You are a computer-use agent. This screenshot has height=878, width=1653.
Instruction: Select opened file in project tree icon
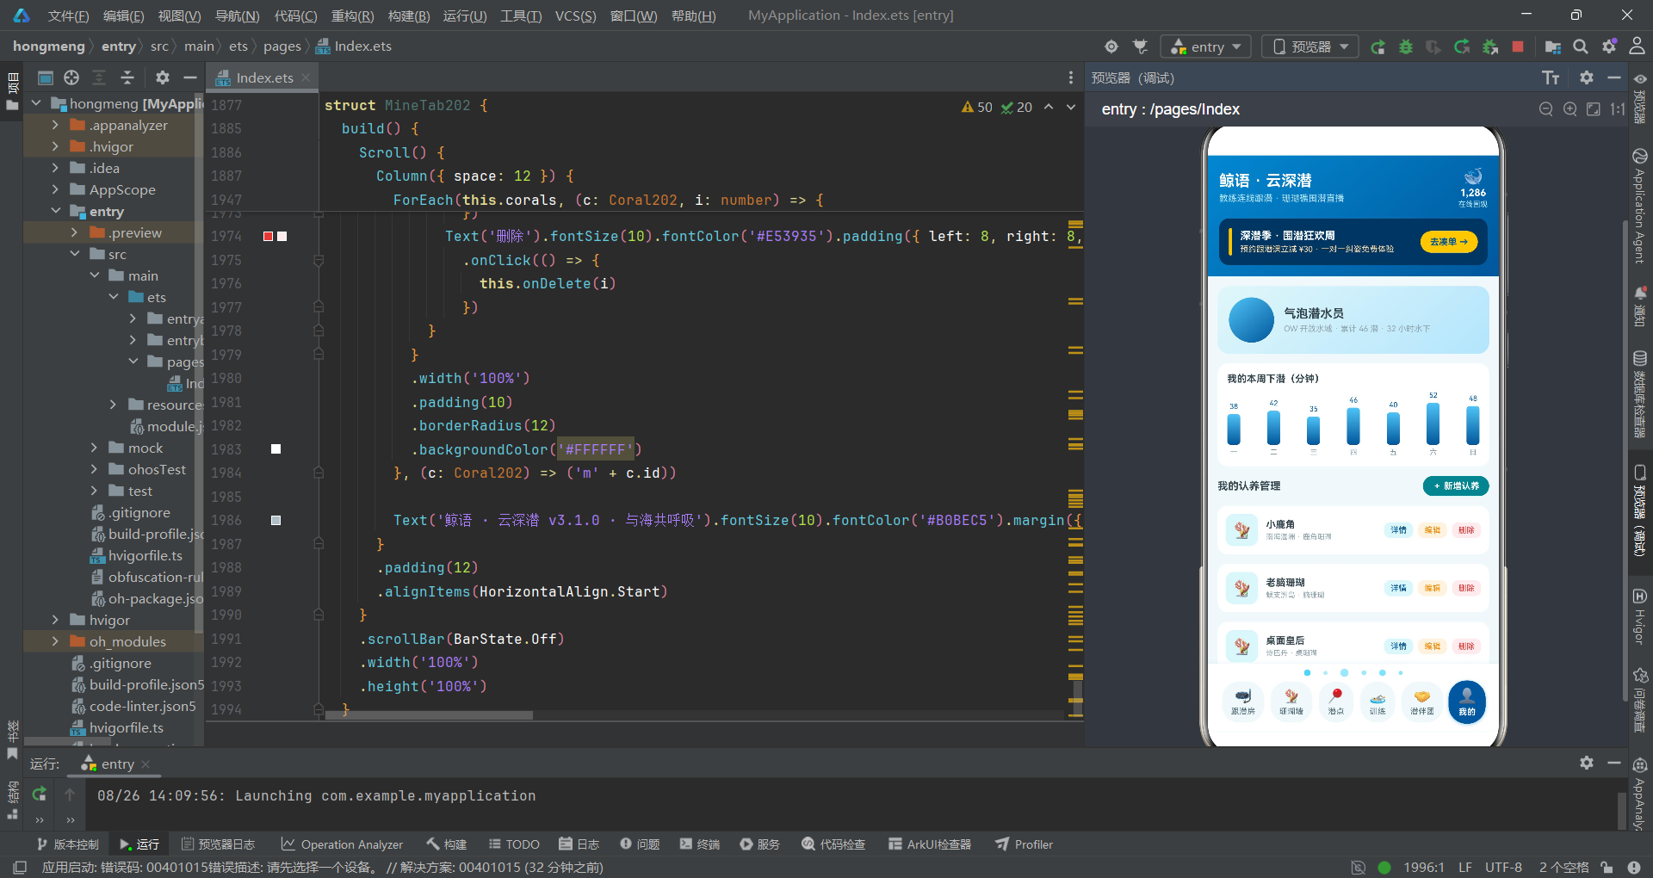71,77
